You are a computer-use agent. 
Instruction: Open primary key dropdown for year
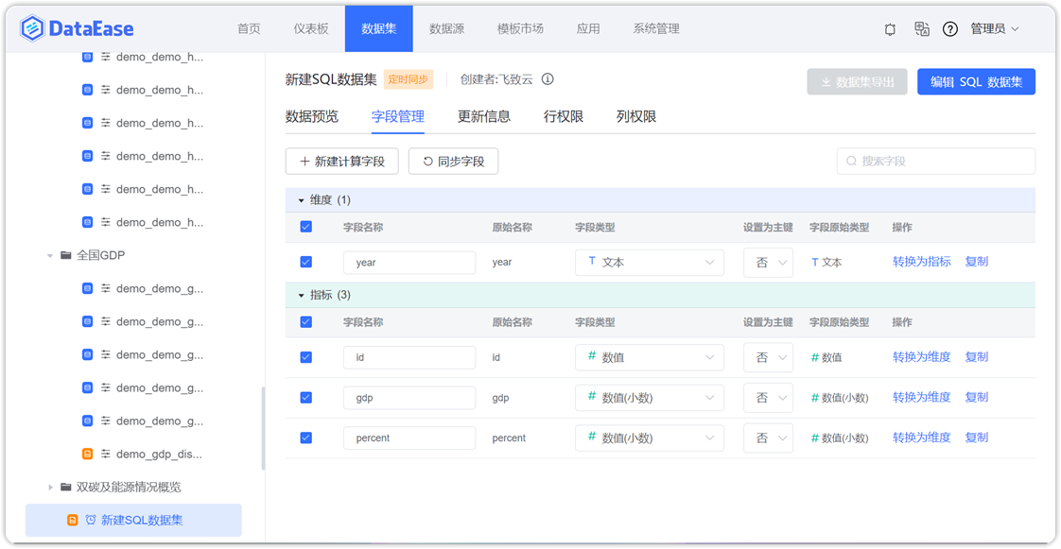[x=768, y=263]
